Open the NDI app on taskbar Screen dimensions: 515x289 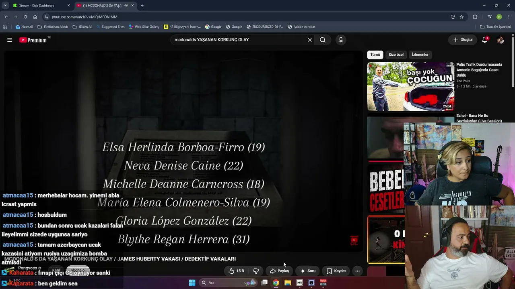click(299, 283)
